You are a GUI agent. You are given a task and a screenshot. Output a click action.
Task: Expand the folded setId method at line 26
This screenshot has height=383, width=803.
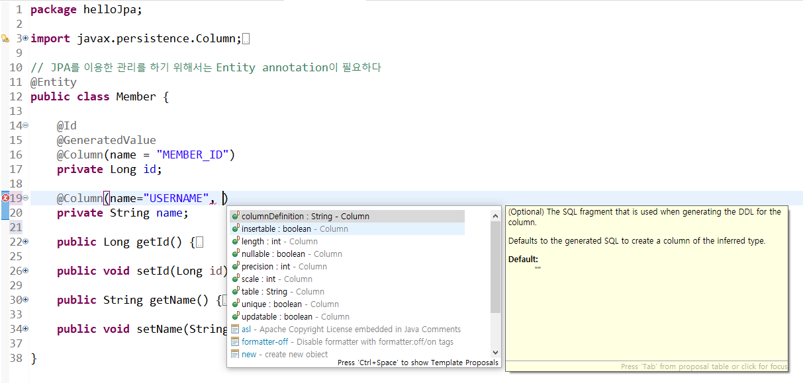point(26,271)
